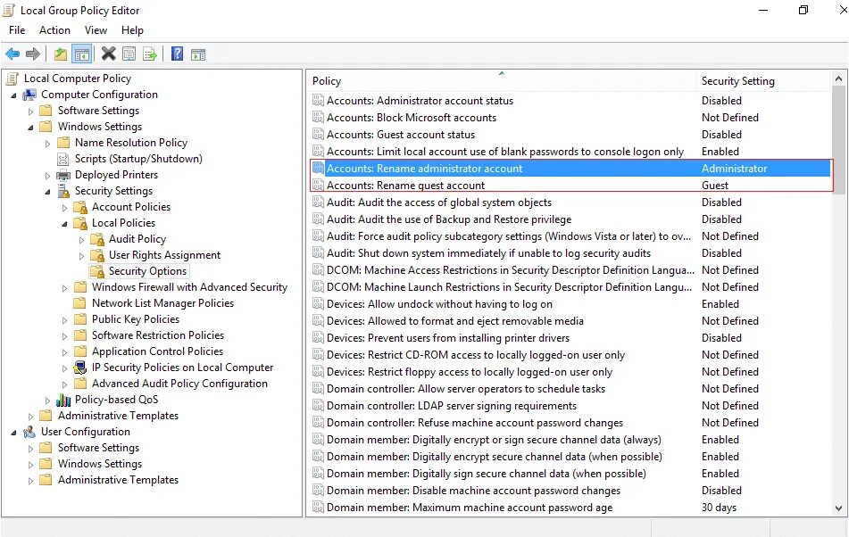Click the Help question mark icon

177,54
